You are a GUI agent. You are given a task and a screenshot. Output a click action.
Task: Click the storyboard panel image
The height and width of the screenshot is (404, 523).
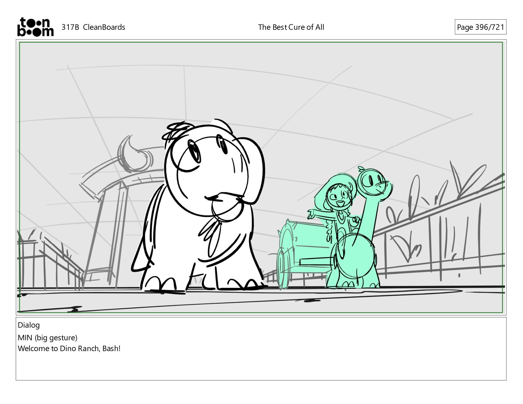261,177
